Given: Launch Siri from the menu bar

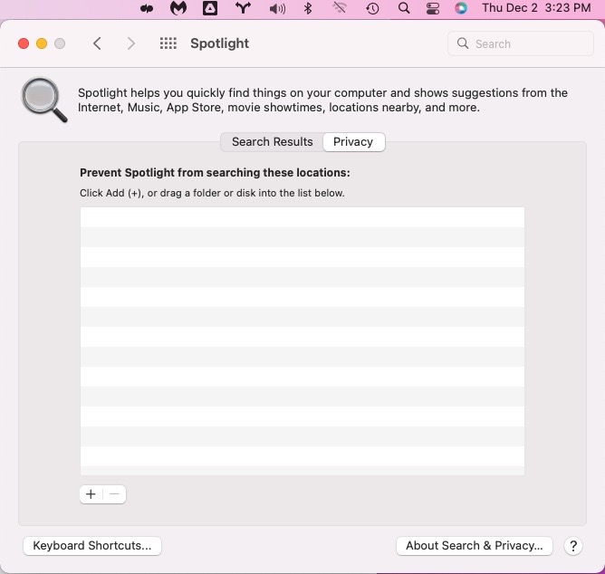Looking at the screenshot, I should coord(461,8).
